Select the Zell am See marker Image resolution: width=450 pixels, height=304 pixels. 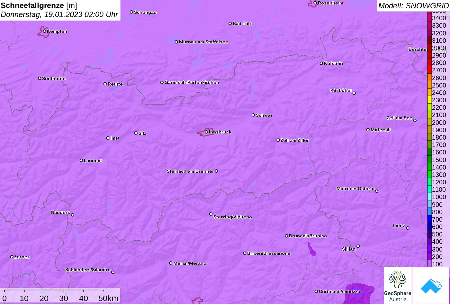(x=415, y=121)
